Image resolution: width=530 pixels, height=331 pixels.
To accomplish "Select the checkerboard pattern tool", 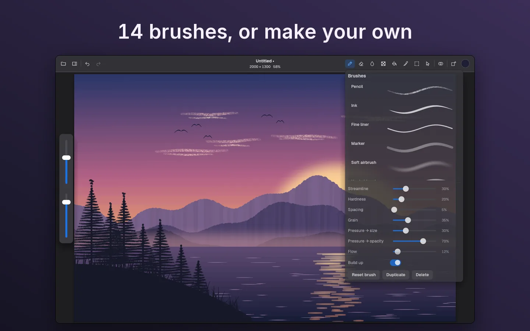I will pos(383,64).
